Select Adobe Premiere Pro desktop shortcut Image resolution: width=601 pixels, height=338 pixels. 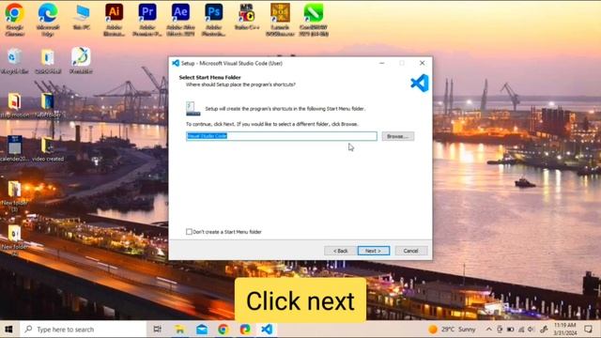point(147,19)
